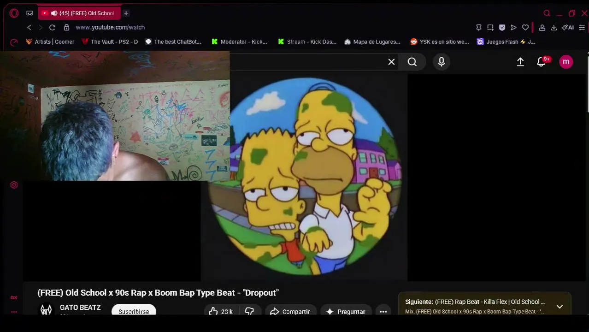
Task: Take a snapshot with the capture icon
Action: pyautogui.click(x=490, y=28)
